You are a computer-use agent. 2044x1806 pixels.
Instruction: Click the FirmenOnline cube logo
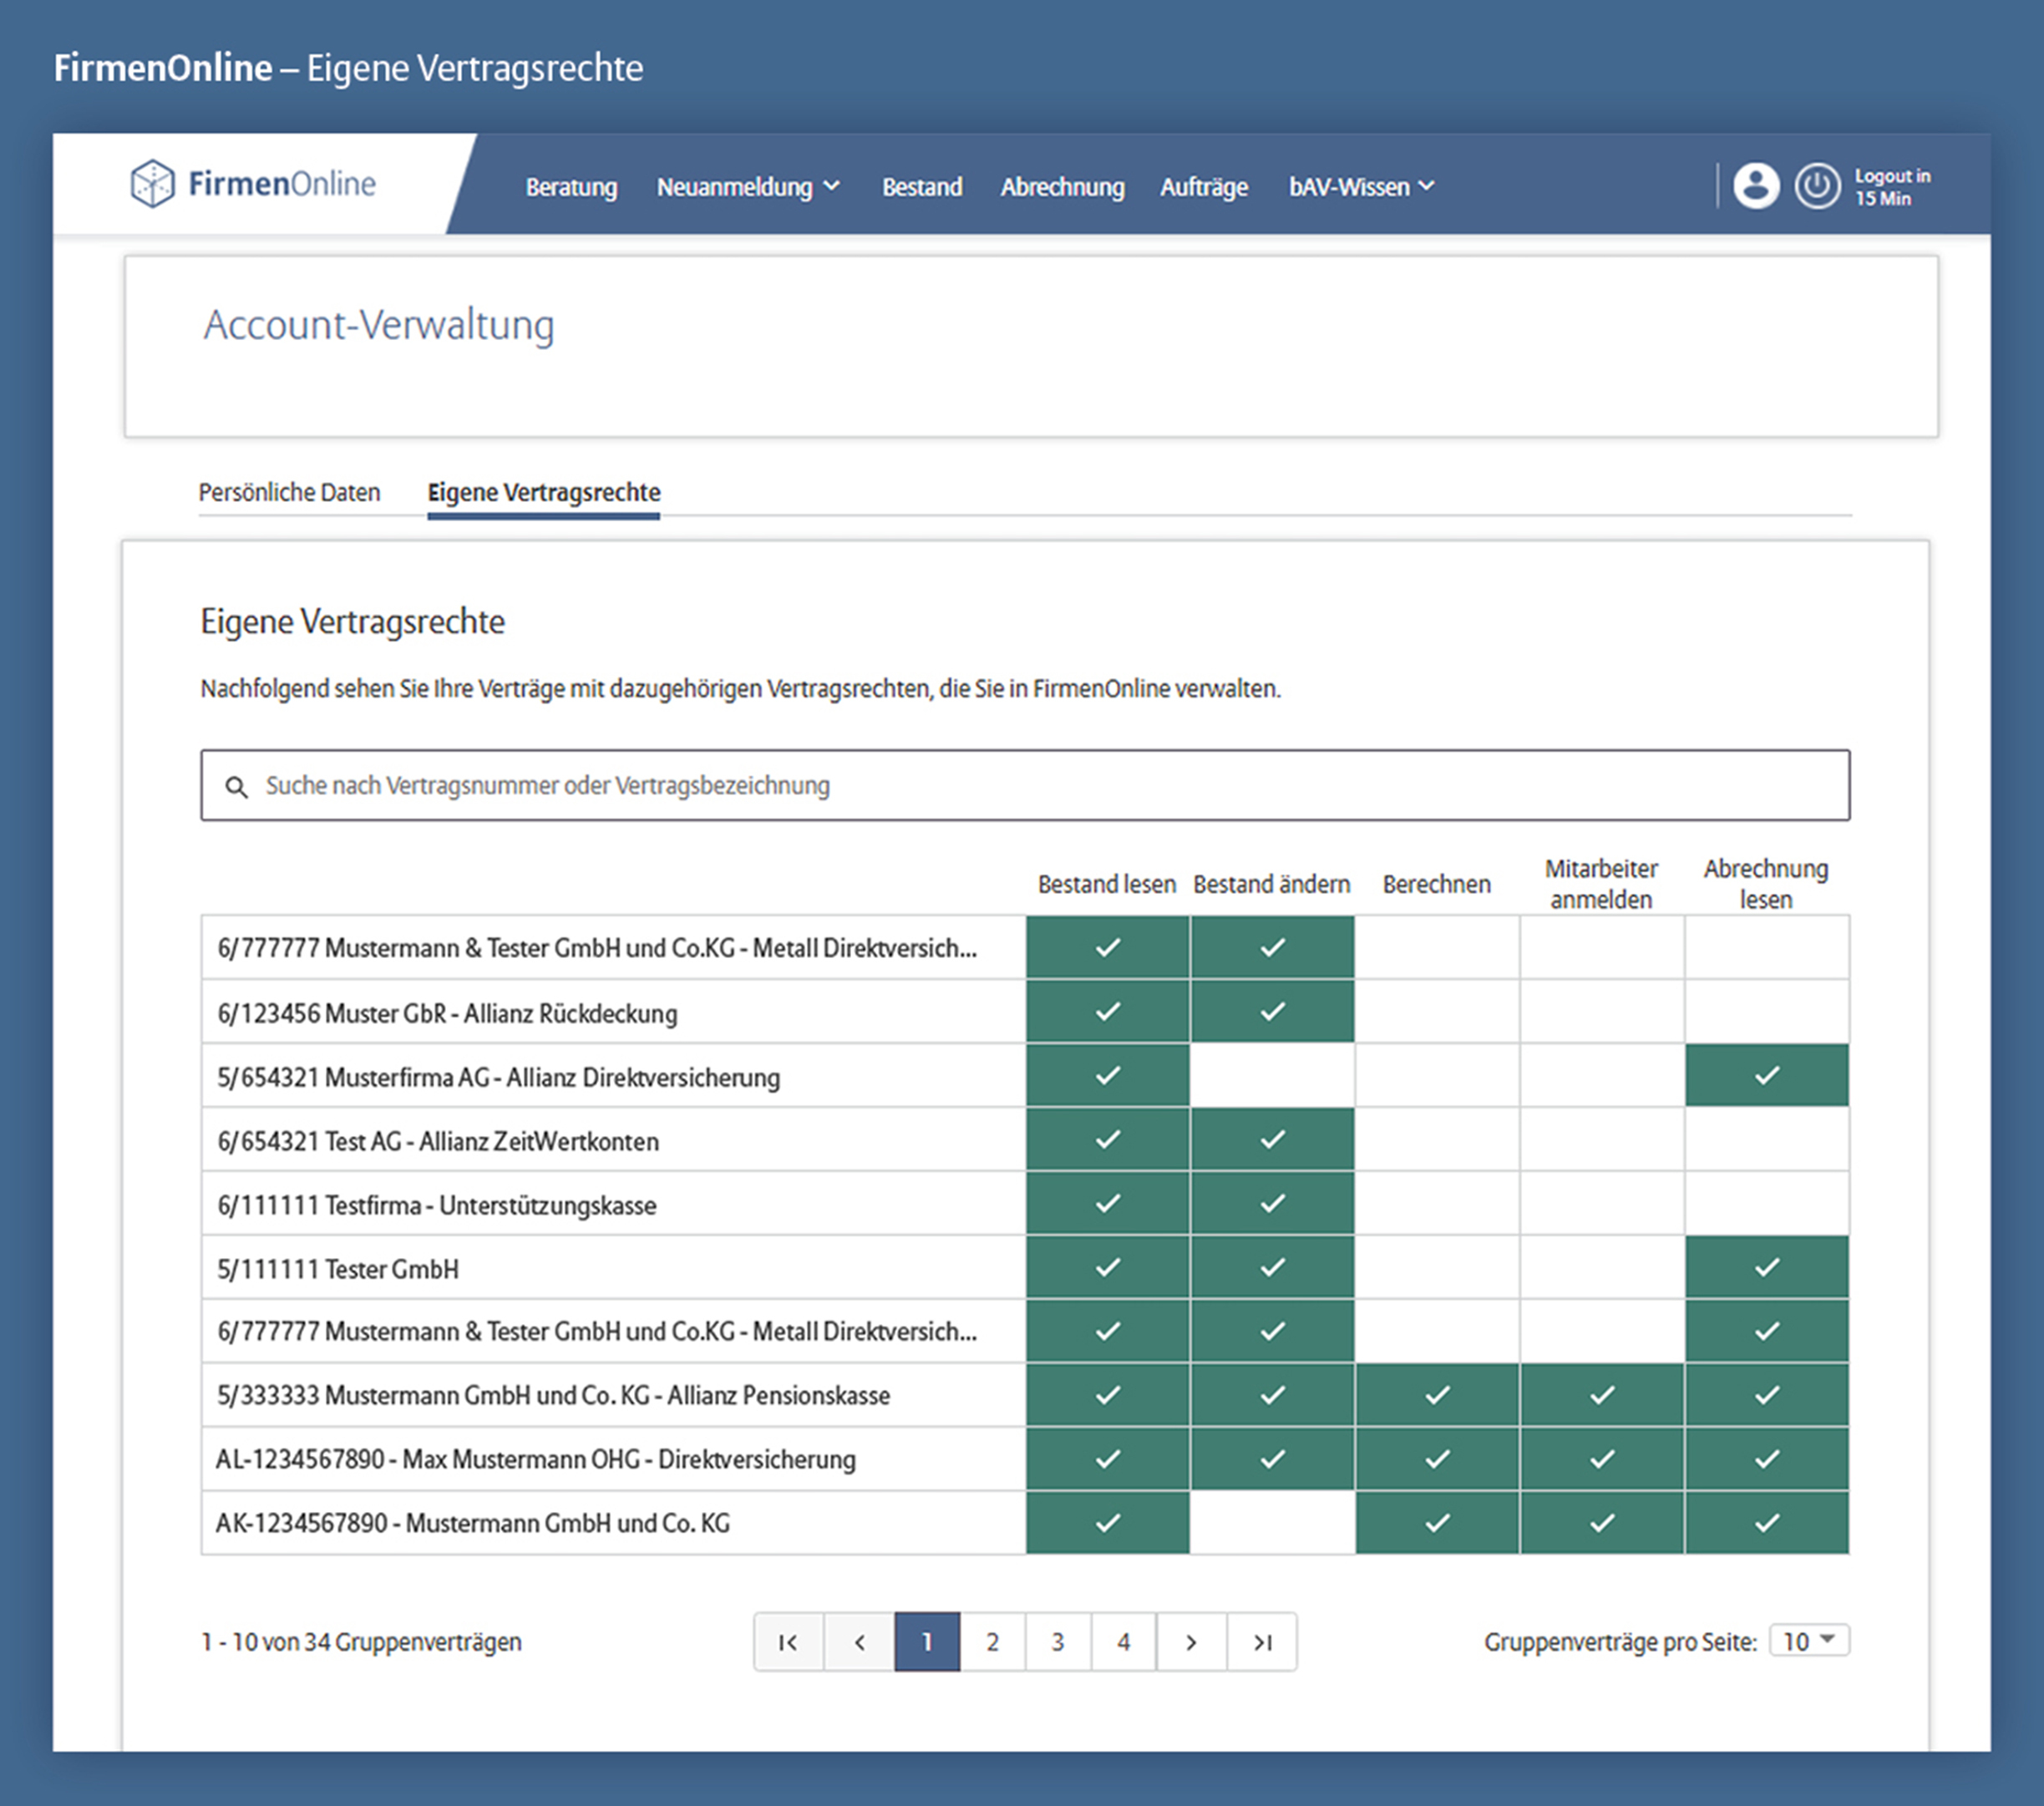[152, 184]
